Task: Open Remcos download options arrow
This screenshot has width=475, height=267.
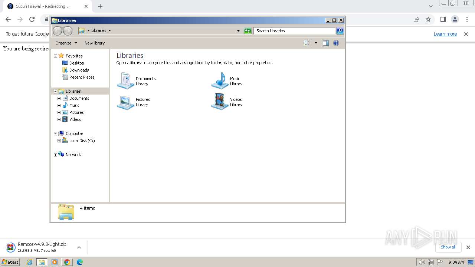Action: click(79, 247)
